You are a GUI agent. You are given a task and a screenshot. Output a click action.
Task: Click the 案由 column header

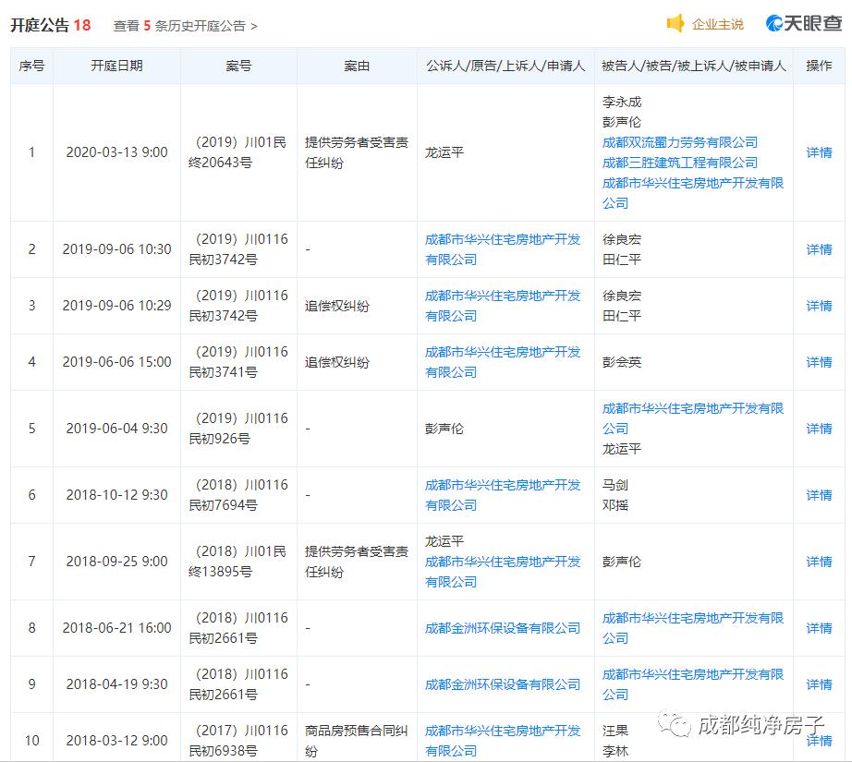(x=357, y=66)
